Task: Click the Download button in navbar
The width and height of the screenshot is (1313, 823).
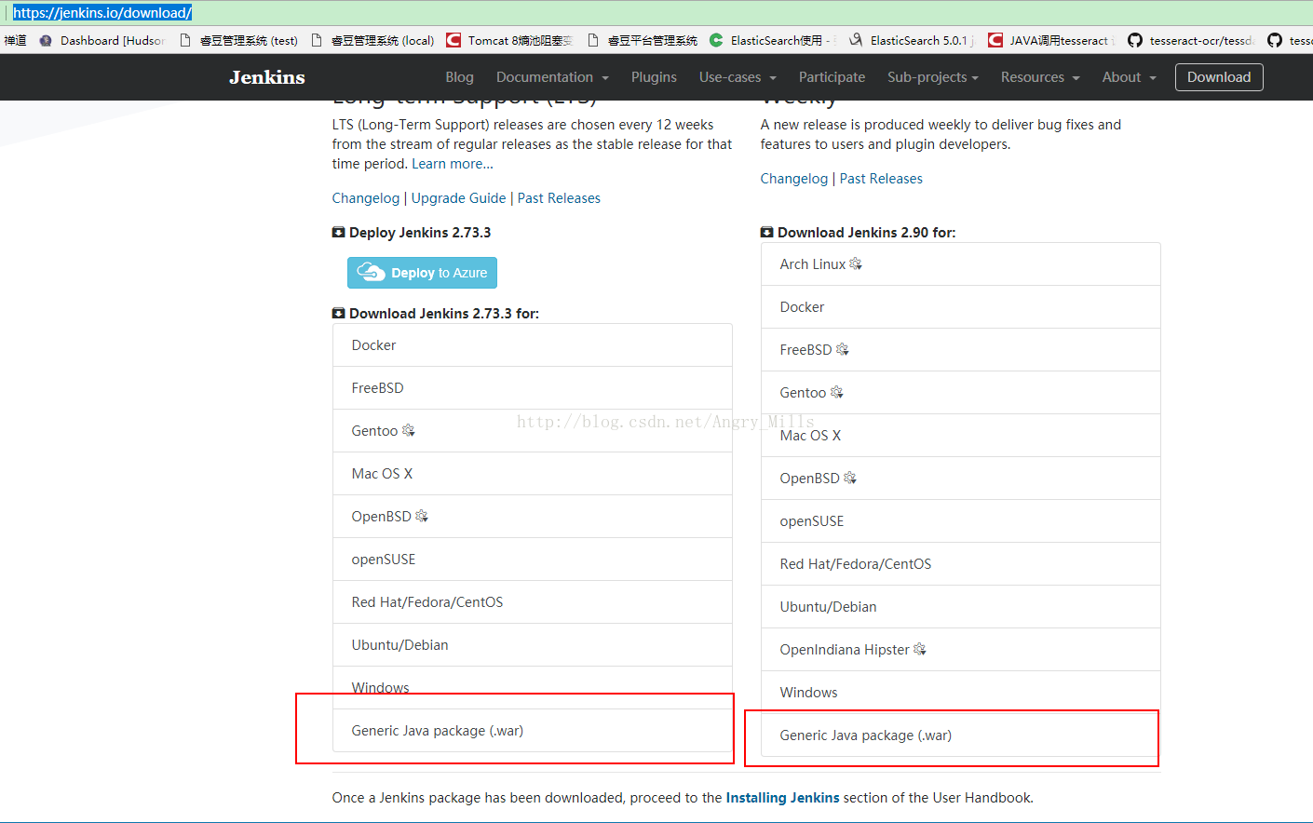Action: coord(1219,77)
